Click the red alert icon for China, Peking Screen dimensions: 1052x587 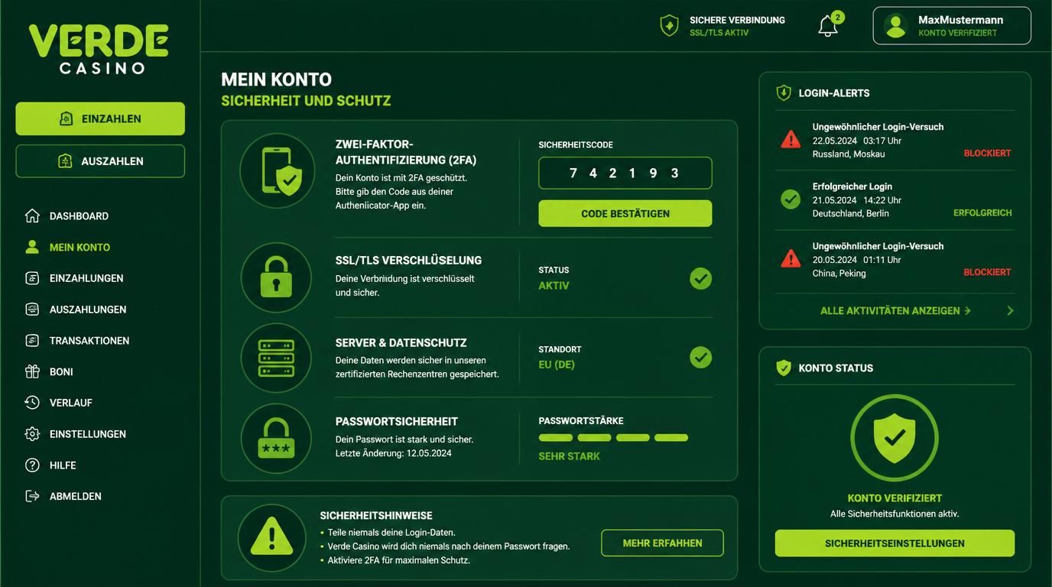coord(791,259)
